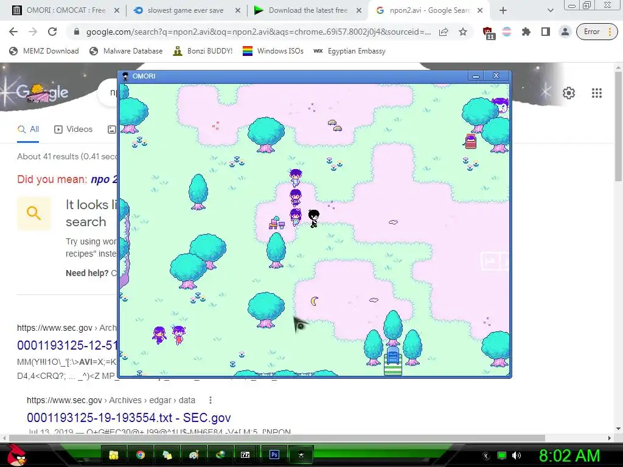Open the Malware Database bookmark
The height and width of the screenshot is (467, 623).
coord(126,51)
